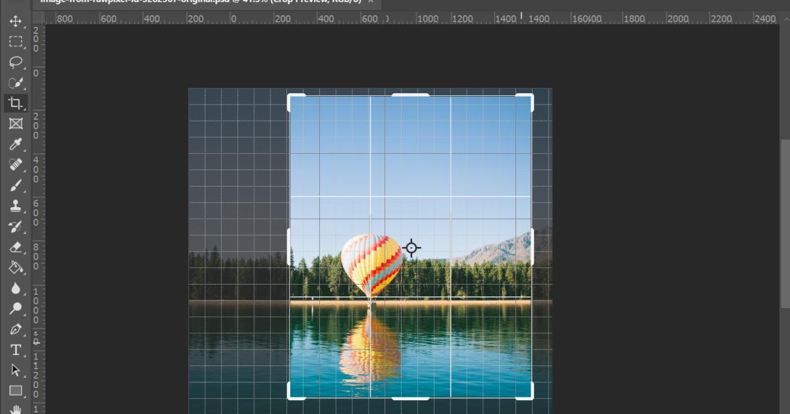Select the Path Selection tool
Image resolution: width=790 pixels, height=414 pixels.
pyautogui.click(x=16, y=370)
